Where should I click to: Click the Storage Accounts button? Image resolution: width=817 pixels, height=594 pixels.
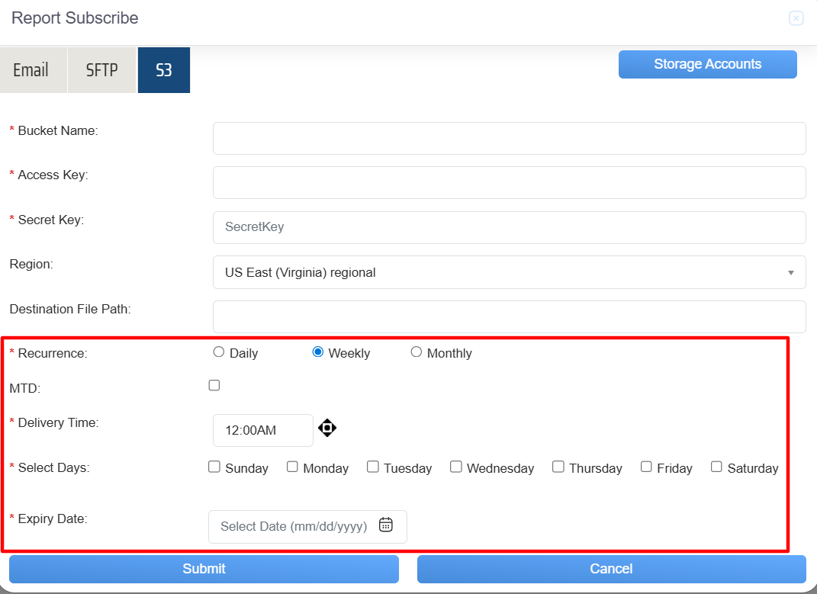[707, 64]
